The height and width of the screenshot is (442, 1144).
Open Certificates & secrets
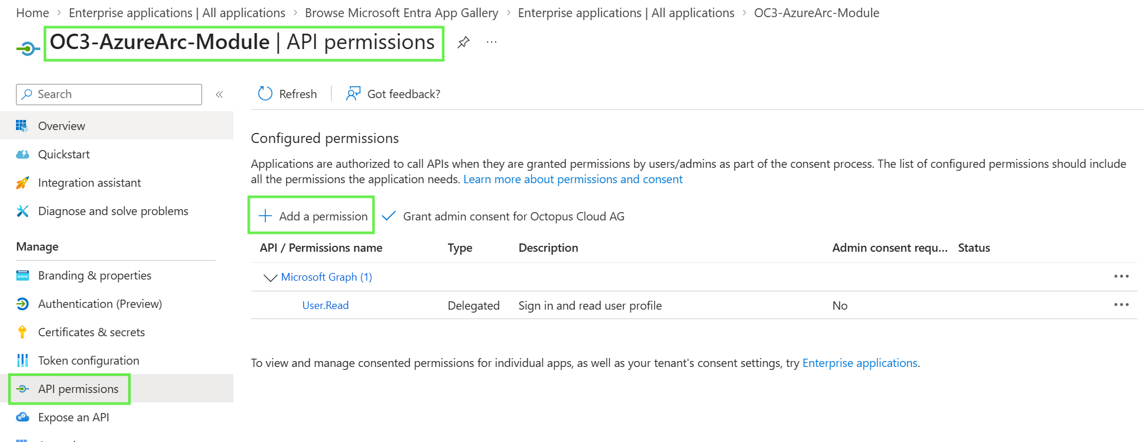coord(117,332)
